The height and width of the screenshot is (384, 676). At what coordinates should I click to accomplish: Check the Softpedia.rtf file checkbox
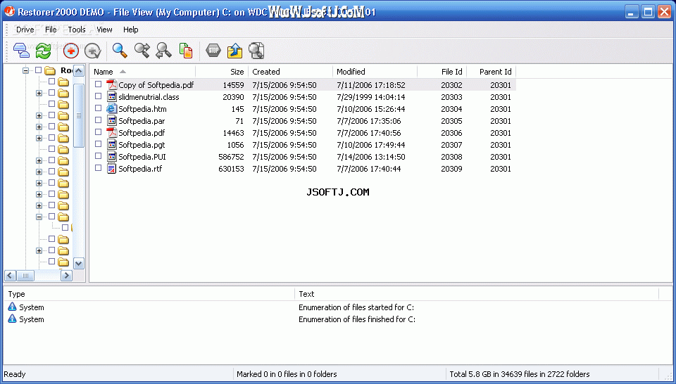pyautogui.click(x=99, y=168)
